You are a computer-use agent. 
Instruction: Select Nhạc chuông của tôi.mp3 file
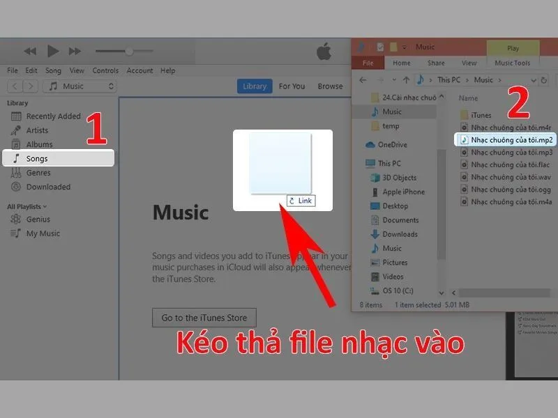click(507, 152)
